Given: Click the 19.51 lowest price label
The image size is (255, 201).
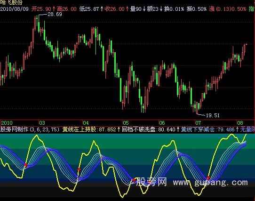Looking at the screenshot, I should tap(213, 115).
